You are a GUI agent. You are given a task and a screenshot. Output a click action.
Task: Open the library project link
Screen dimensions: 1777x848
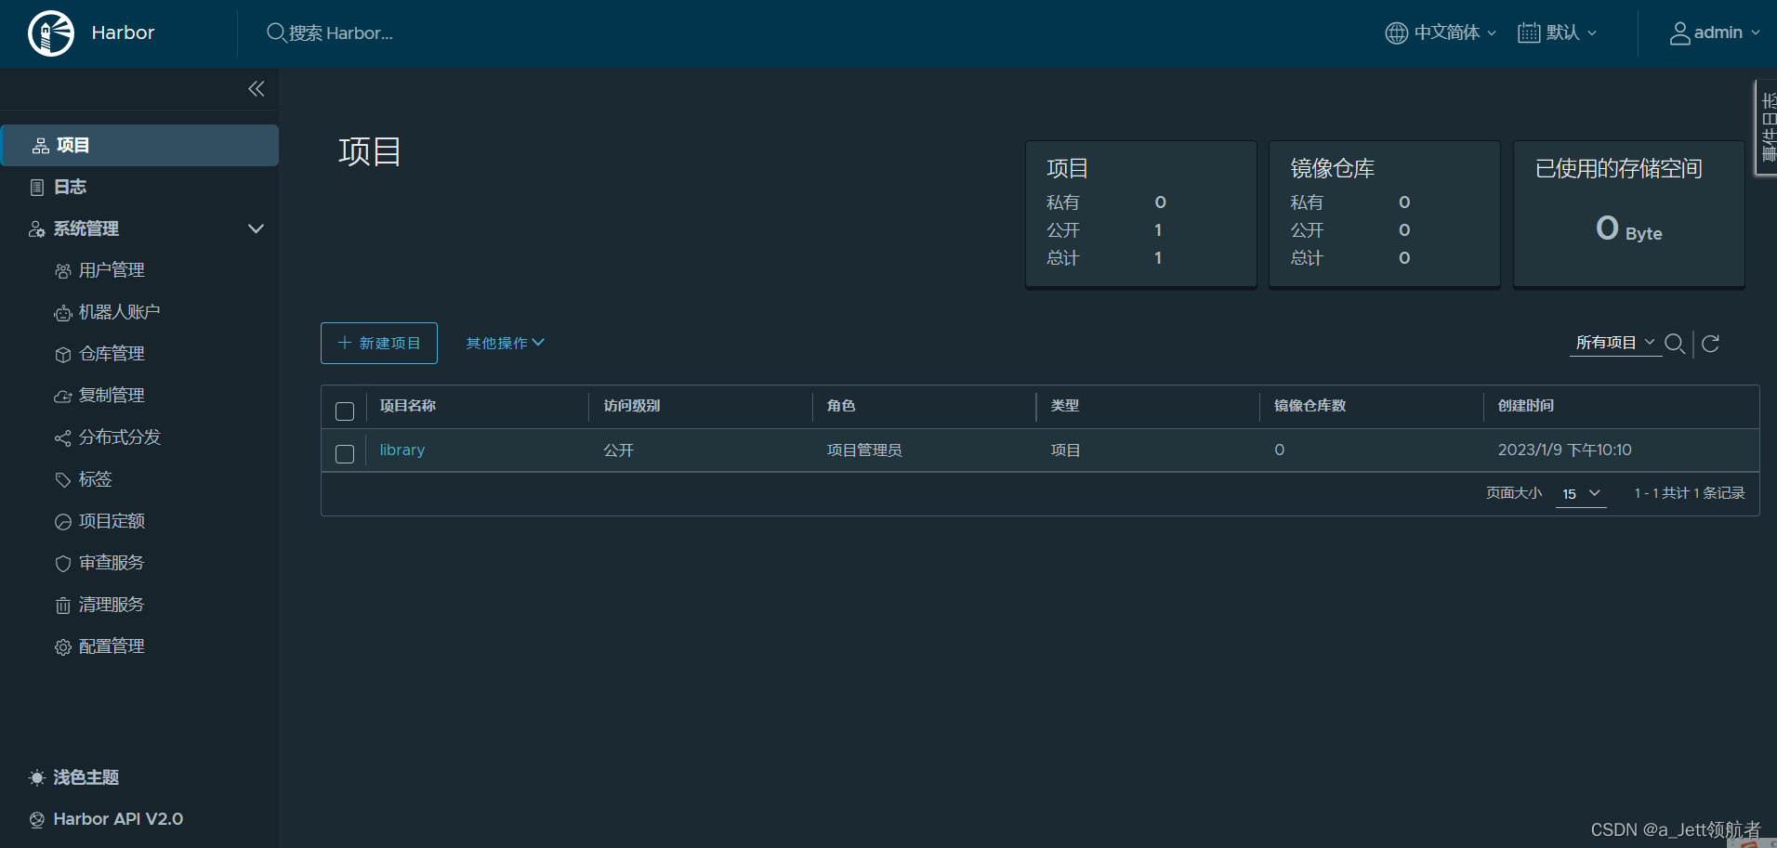[401, 450]
